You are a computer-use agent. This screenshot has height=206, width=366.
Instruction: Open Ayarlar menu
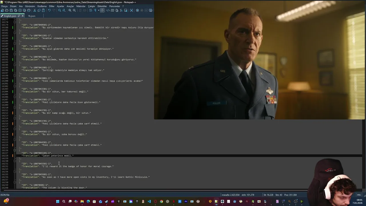[x=61, y=6]
